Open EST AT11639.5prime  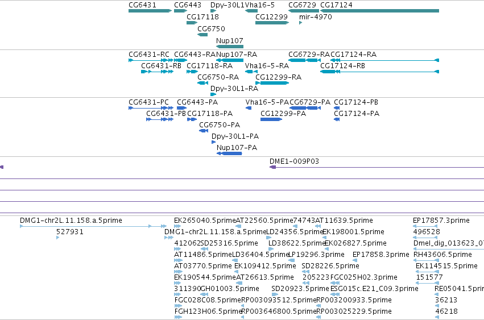click(x=344, y=221)
